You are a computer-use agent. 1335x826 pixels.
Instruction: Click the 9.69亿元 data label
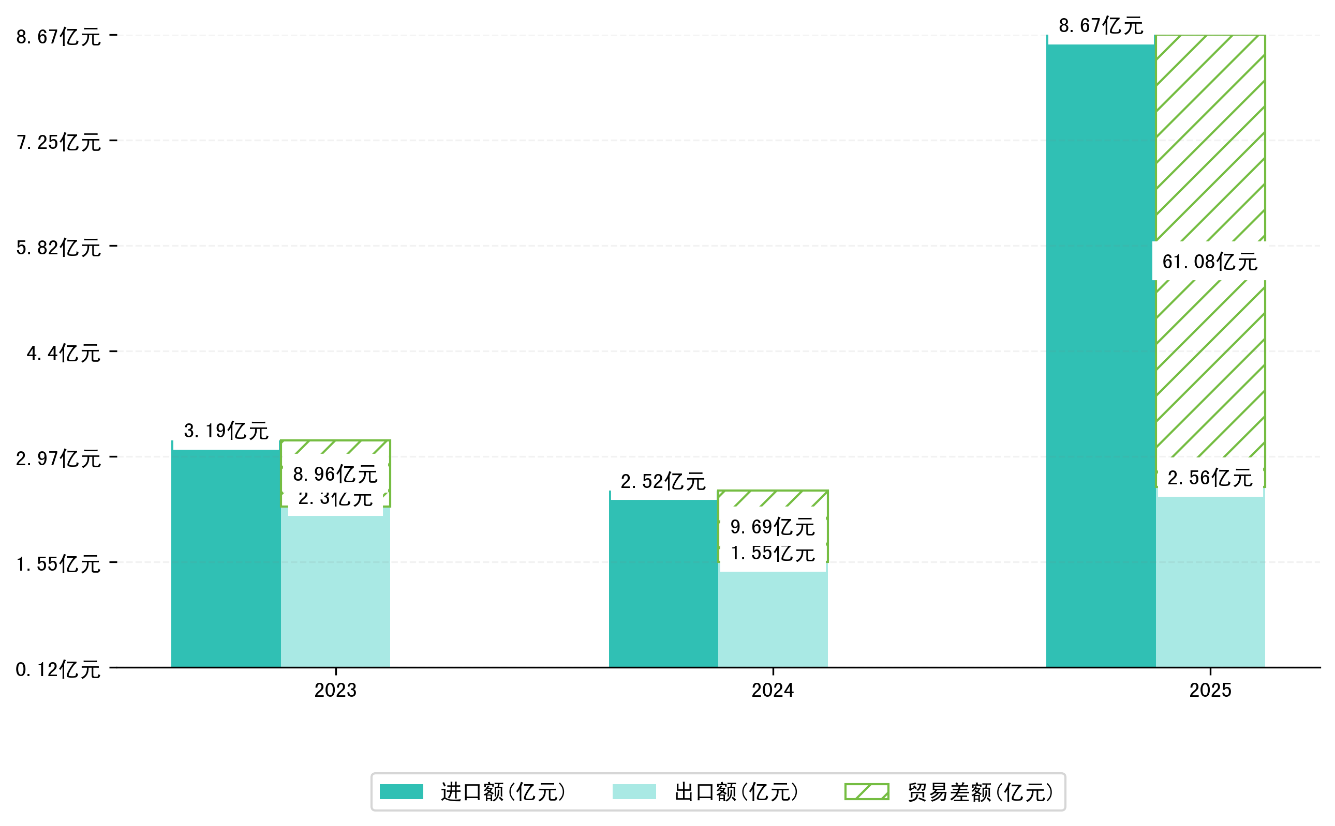[x=772, y=527]
